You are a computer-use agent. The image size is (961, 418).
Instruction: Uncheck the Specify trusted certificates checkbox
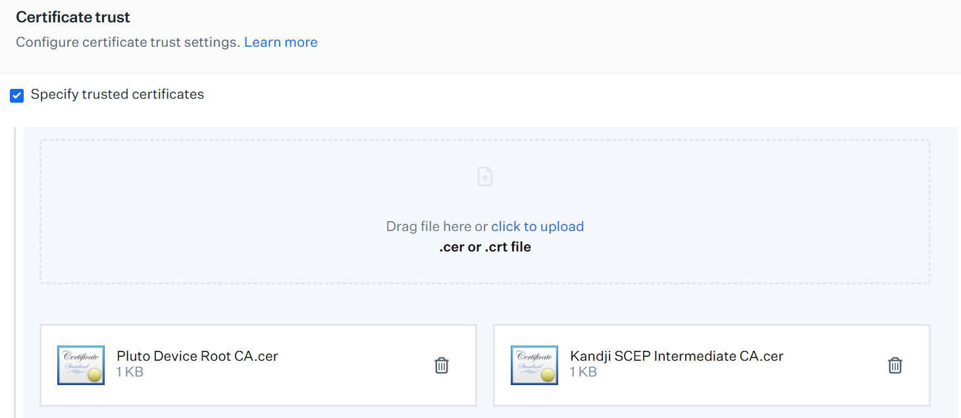coord(17,95)
